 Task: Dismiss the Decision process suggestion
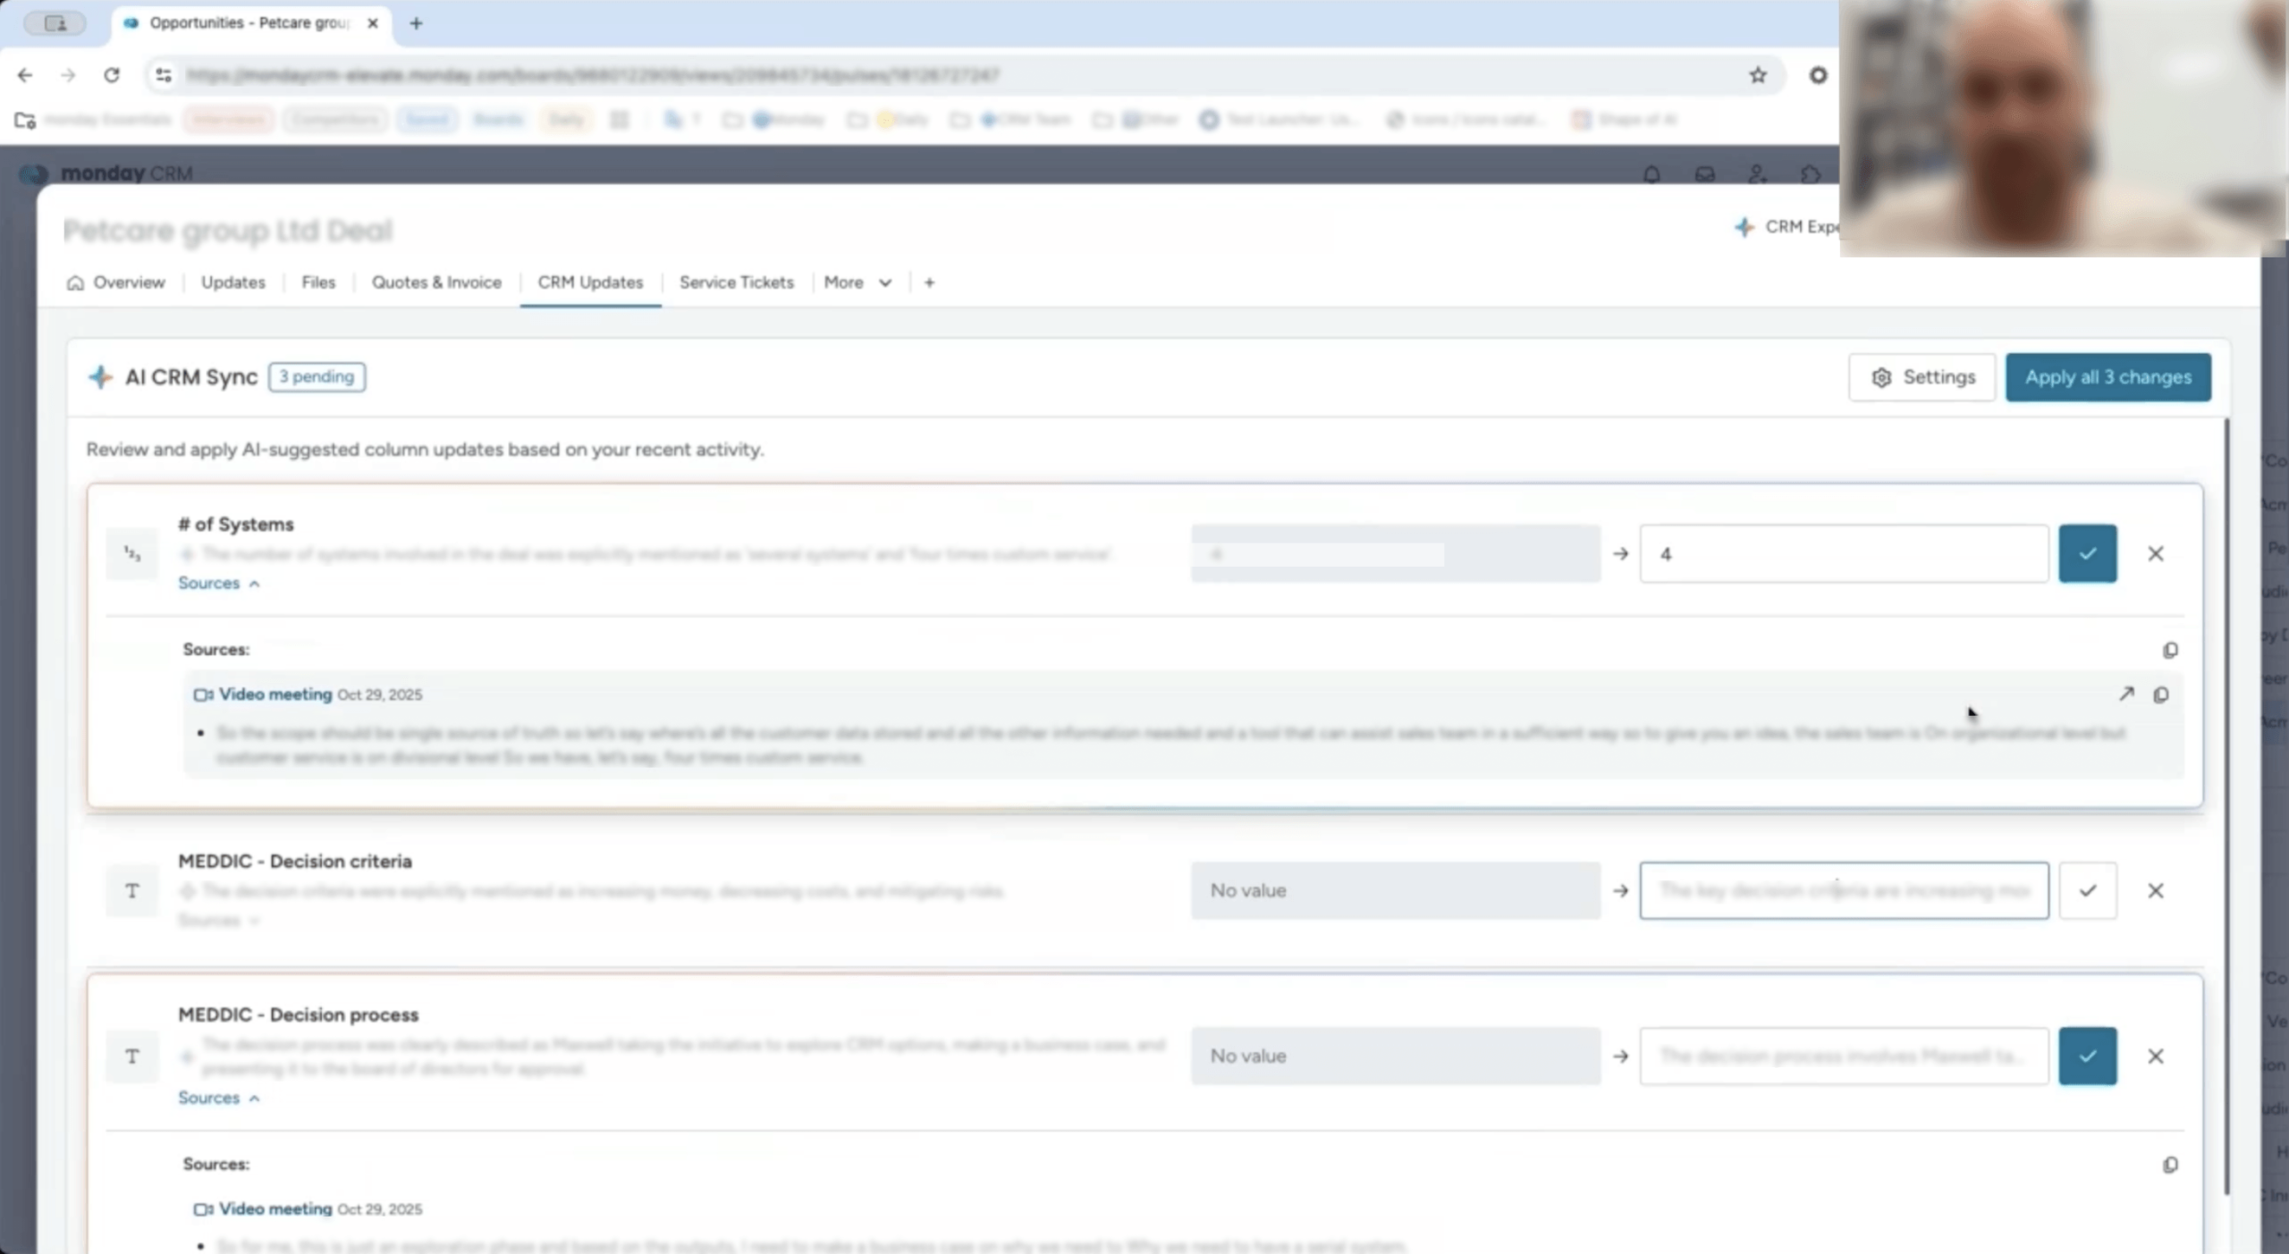[2155, 1056]
